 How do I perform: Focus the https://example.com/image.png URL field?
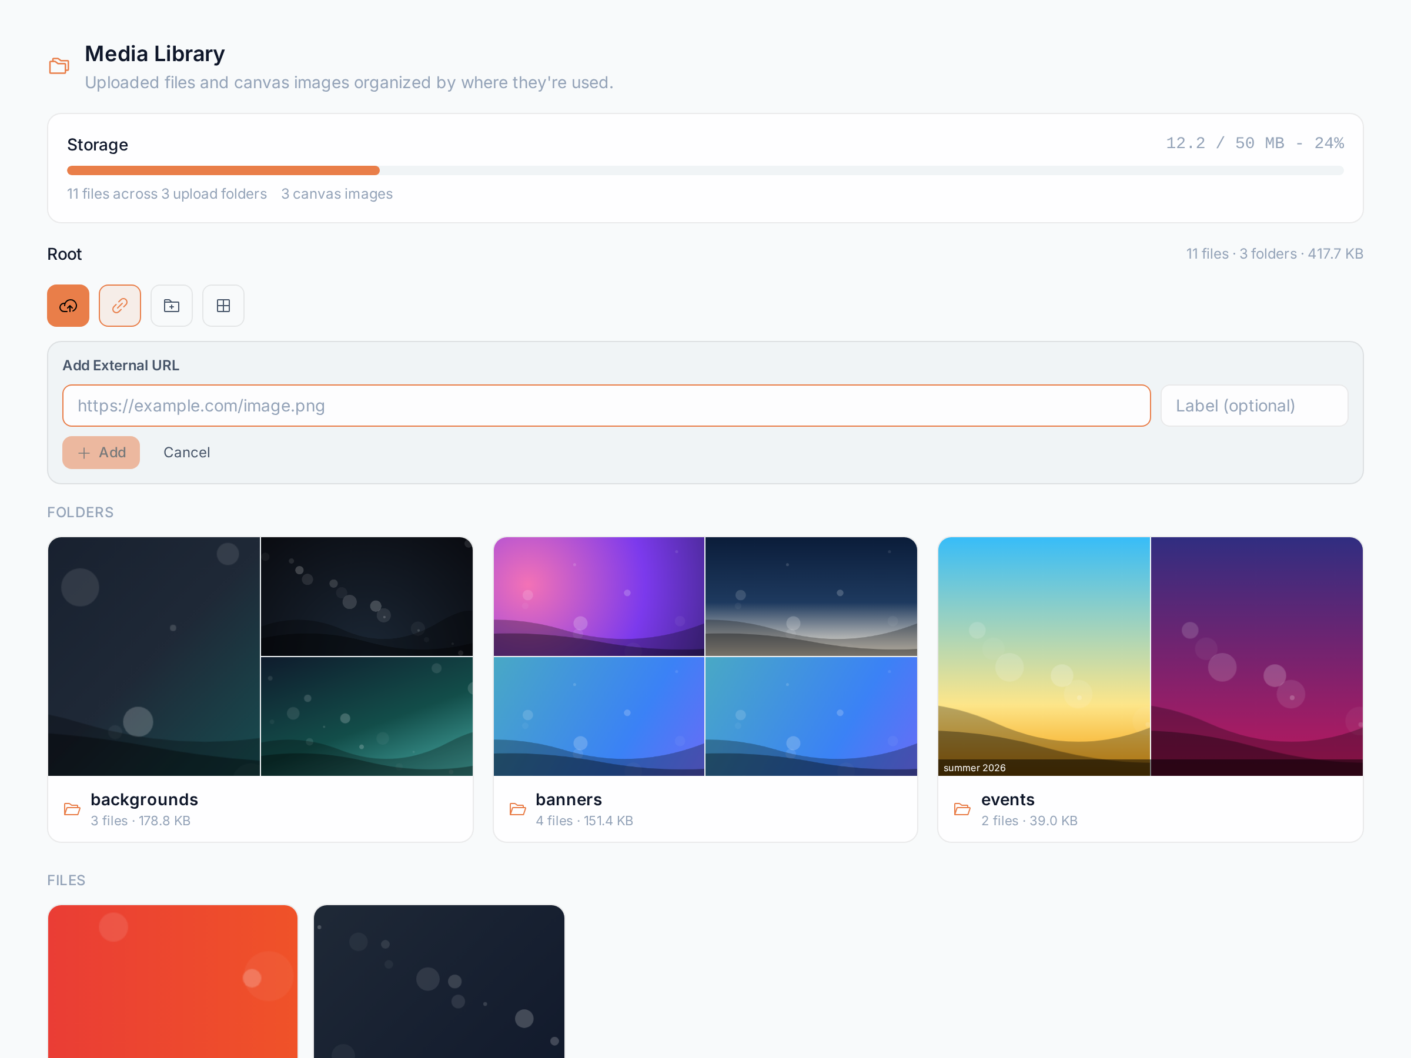(606, 406)
